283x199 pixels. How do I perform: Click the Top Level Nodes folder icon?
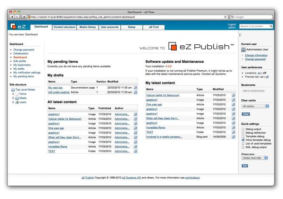[13, 90]
